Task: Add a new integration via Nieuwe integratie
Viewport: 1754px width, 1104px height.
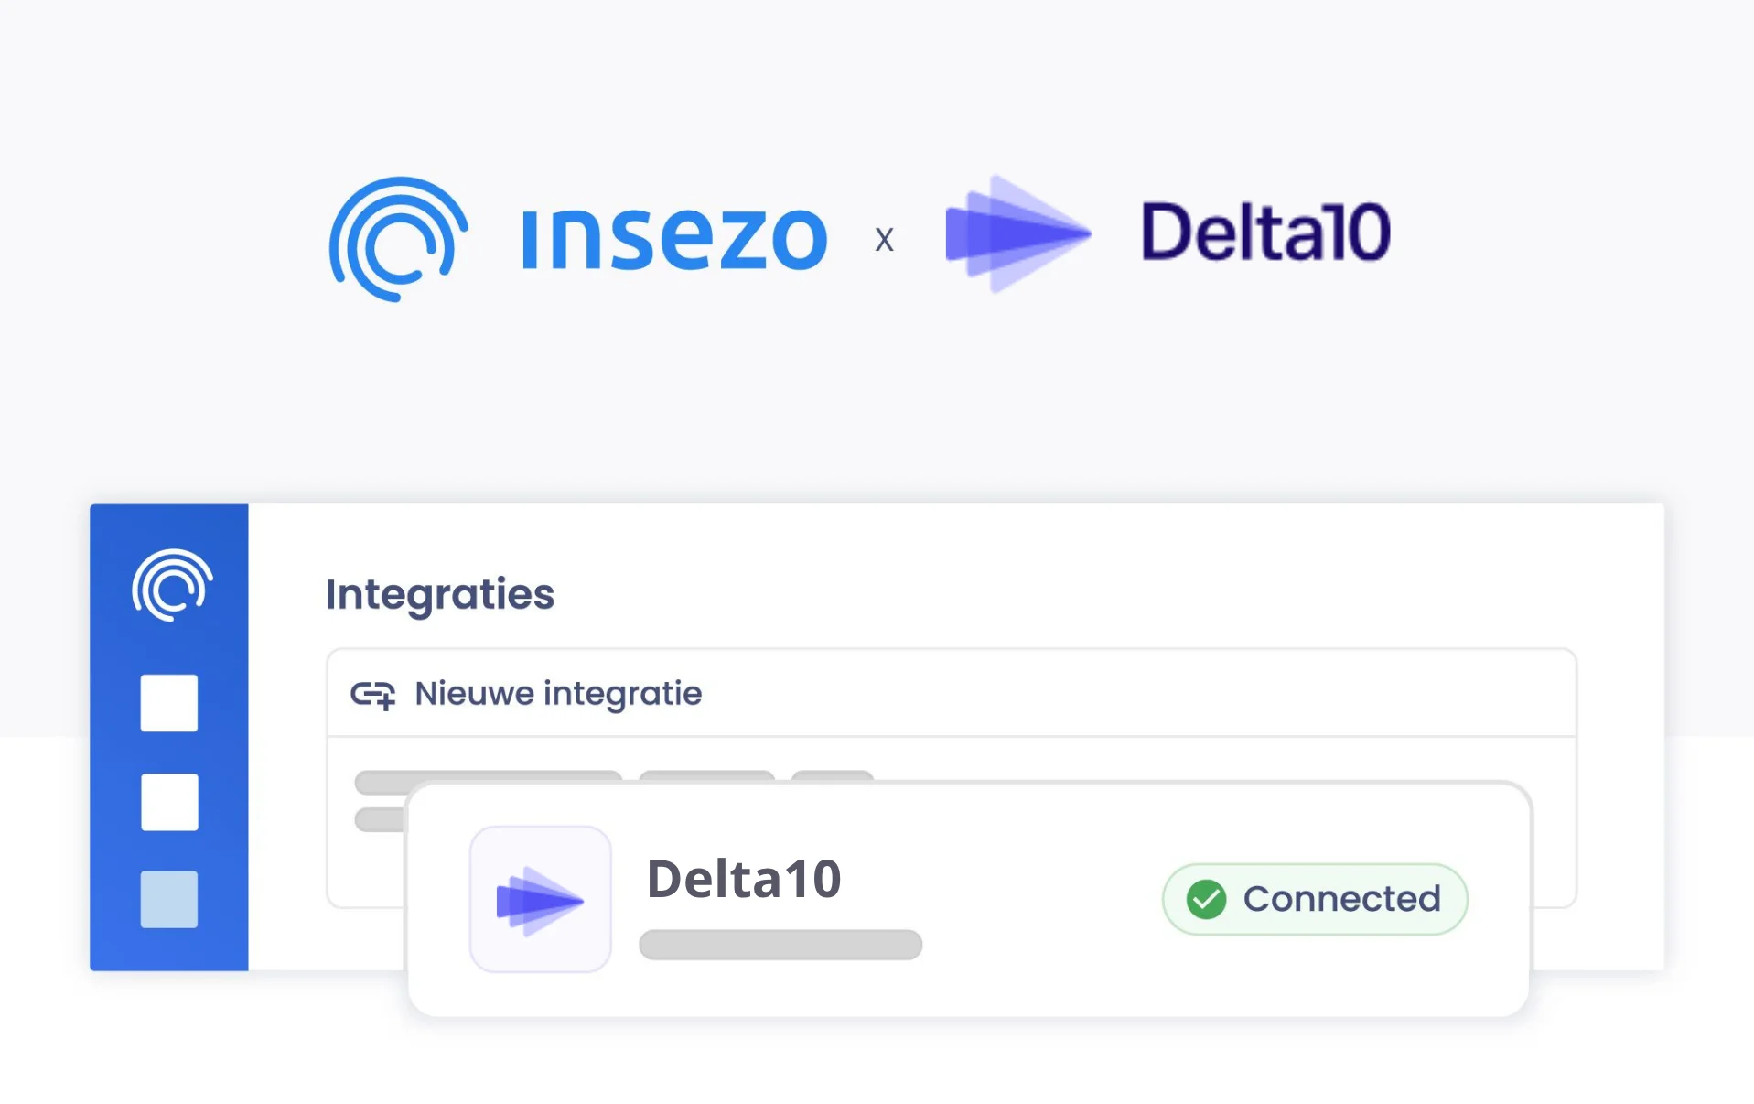Action: (558, 694)
